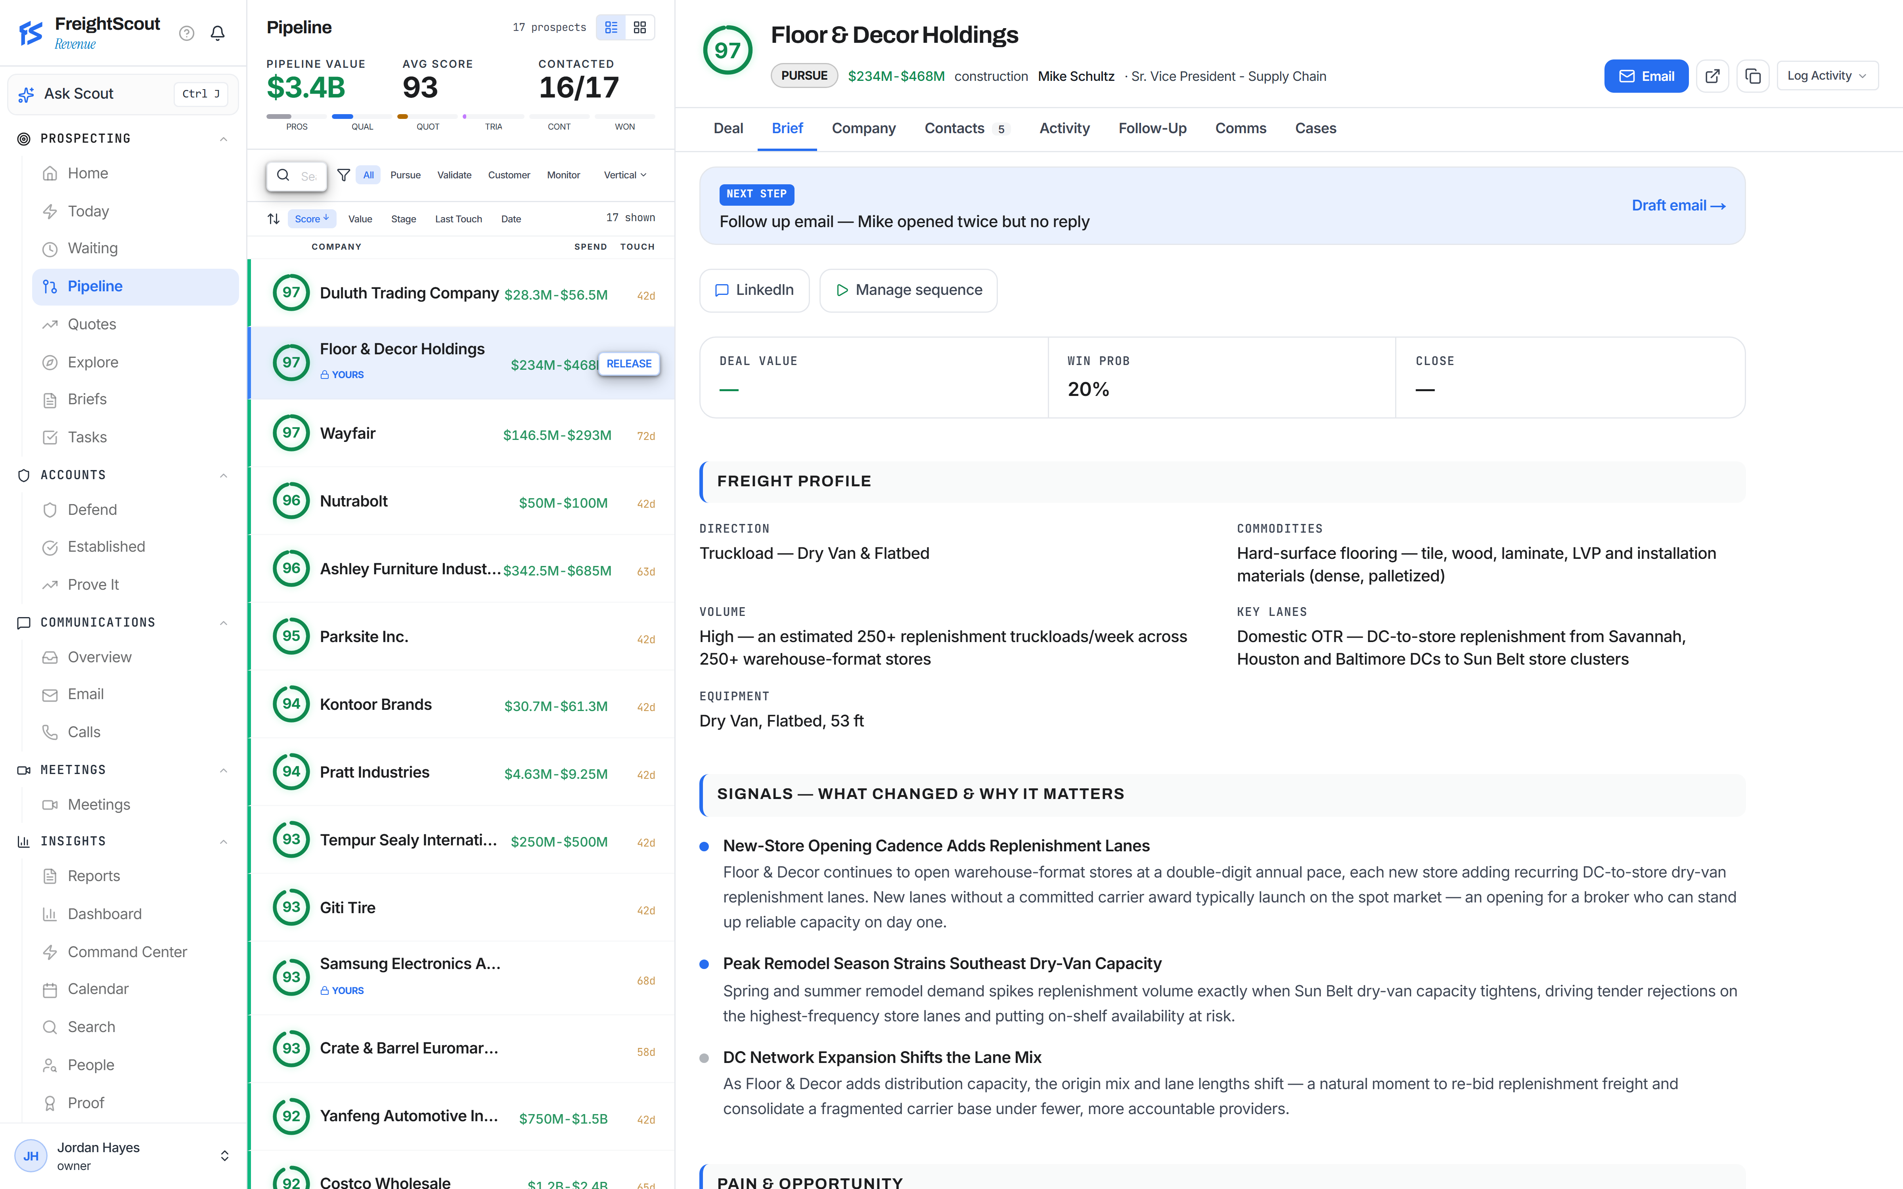Screen dimensions: 1903x1189
Task: Go to Today in sidebar
Action: [x=135, y=211]
